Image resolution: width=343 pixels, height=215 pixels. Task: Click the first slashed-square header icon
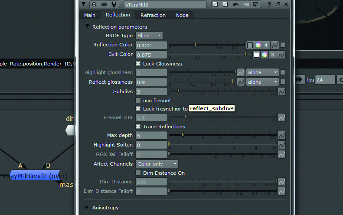[x=216, y=4]
